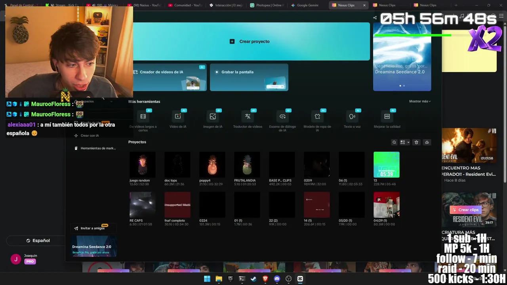
Task: Open Discord from the taskbar
Action: pos(277,279)
